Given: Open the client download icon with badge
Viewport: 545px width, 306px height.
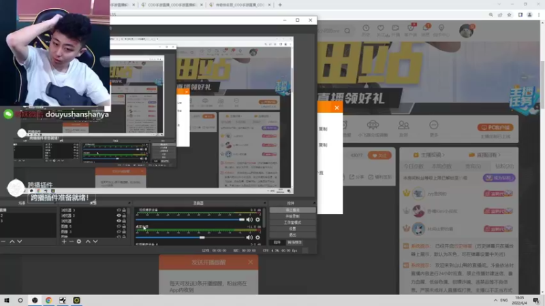Looking at the screenshot, I should 411,28.
